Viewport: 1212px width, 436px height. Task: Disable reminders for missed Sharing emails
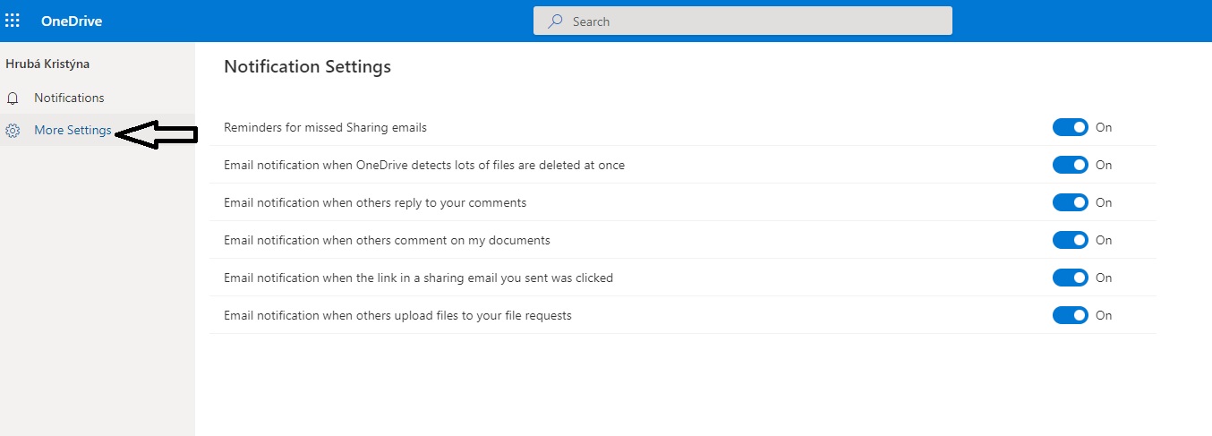click(1070, 127)
